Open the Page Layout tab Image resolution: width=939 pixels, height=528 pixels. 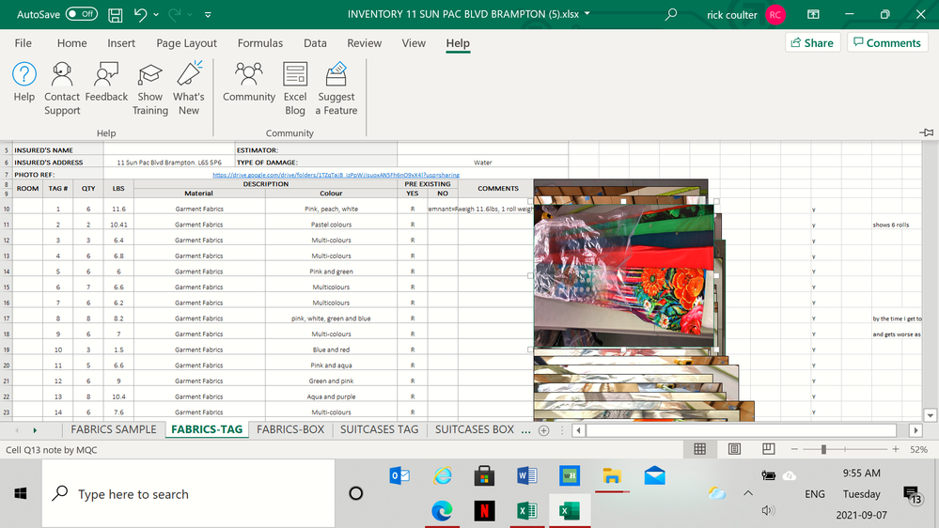[186, 43]
